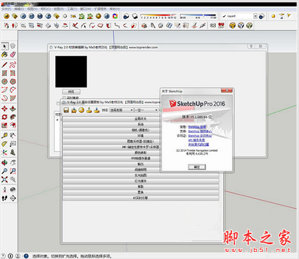This screenshot has width=299, height=259.
Task: Open the 文件(F) menu
Action: 6,9
